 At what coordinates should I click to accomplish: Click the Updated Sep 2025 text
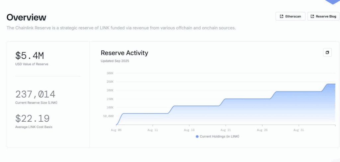click(115, 61)
